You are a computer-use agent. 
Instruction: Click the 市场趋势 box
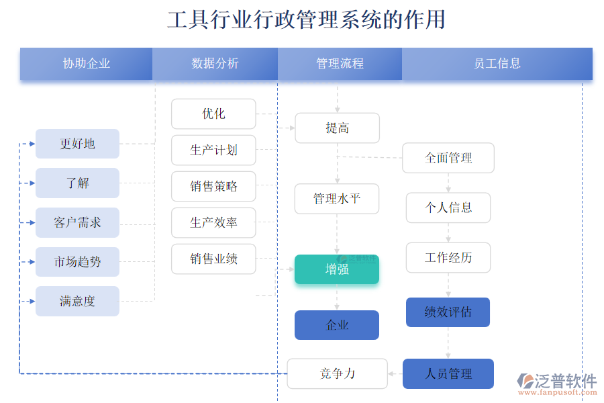point(77,262)
